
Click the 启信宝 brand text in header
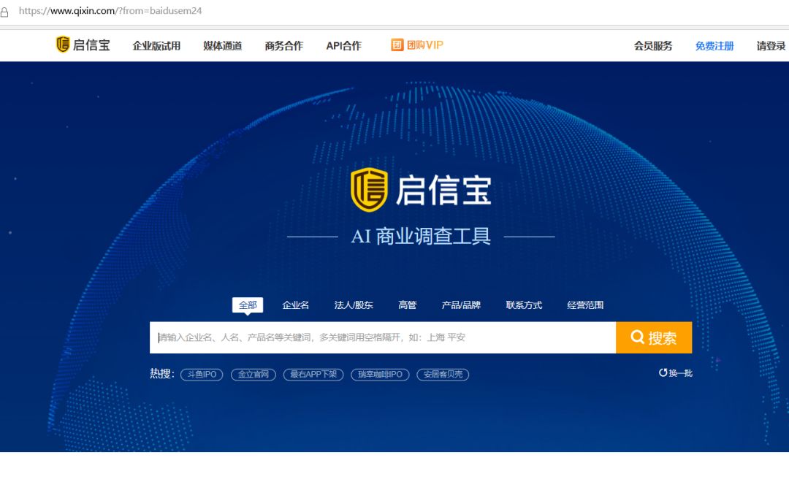pos(91,45)
